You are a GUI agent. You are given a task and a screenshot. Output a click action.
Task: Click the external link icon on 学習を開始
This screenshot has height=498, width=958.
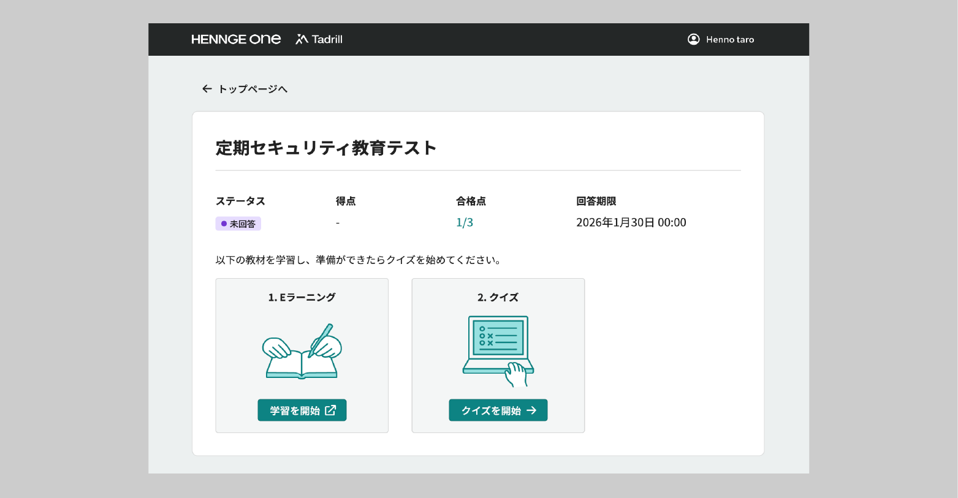coord(330,410)
